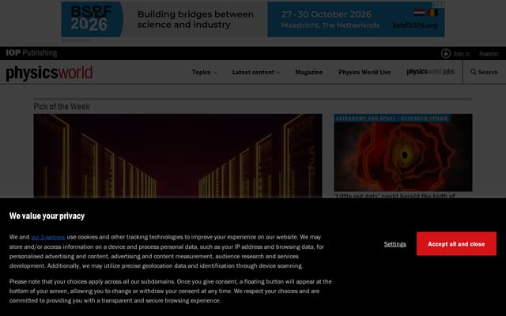Click the Register link
This screenshot has height=316, width=506.
pos(489,54)
